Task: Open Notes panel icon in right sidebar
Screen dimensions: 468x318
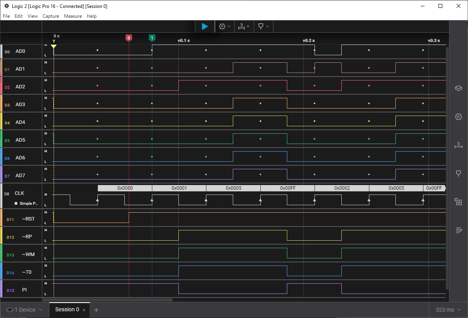Action: 459,230
